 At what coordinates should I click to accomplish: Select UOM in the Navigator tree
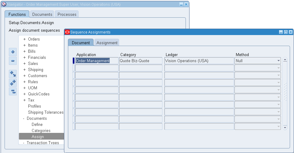tap(33, 88)
